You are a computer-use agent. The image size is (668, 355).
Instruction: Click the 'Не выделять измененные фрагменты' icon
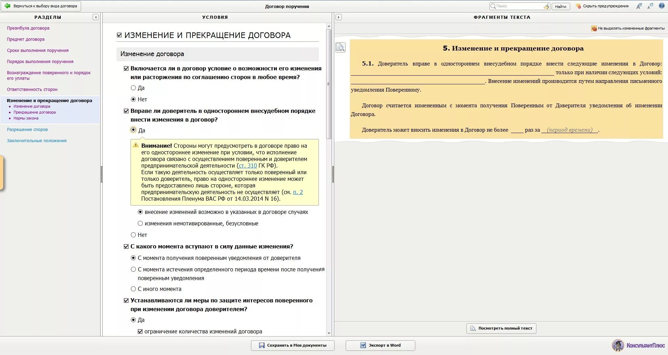pyautogui.click(x=594, y=28)
